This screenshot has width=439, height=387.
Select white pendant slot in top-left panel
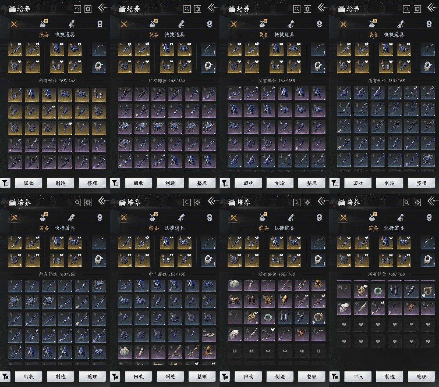click(x=99, y=66)
